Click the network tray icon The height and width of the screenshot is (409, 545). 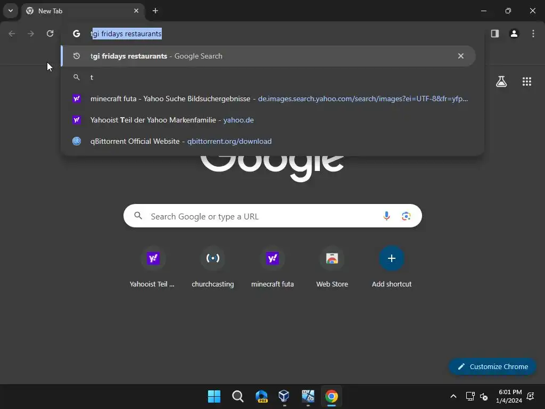(470, 396)
